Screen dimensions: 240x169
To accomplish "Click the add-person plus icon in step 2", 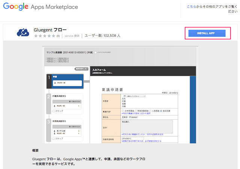I will point(70,102).
